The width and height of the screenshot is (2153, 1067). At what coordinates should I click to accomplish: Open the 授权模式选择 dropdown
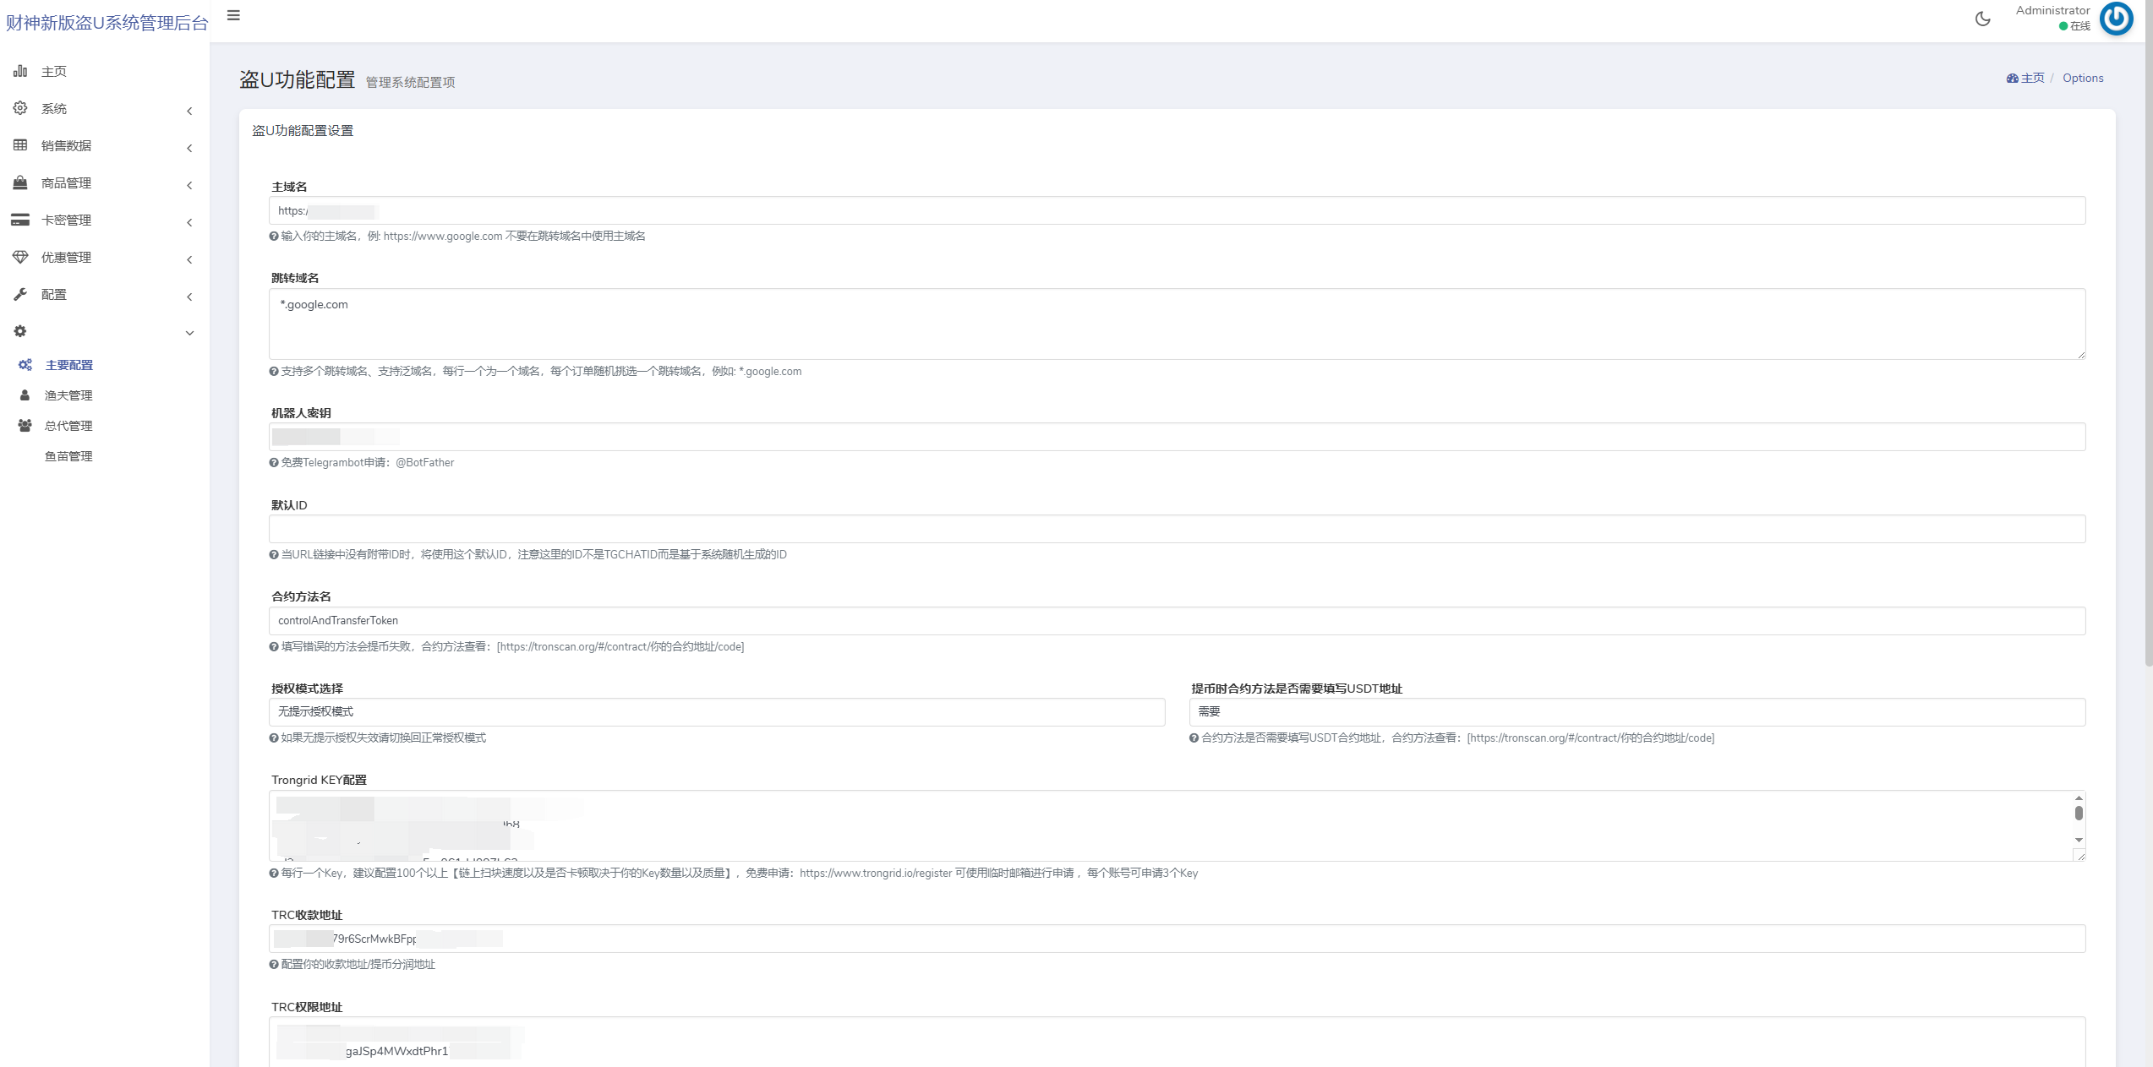tap(716, 712)
